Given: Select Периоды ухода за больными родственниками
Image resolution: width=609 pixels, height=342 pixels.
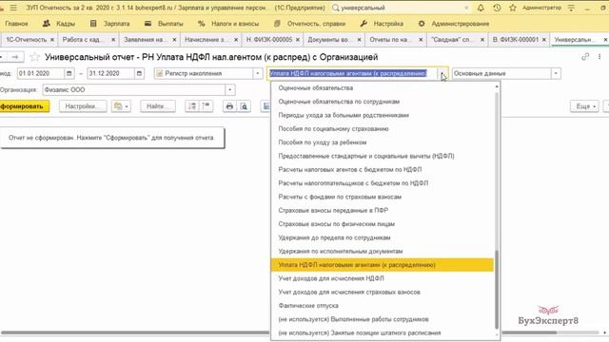Looking at the screenshot, I should point(383,115).
